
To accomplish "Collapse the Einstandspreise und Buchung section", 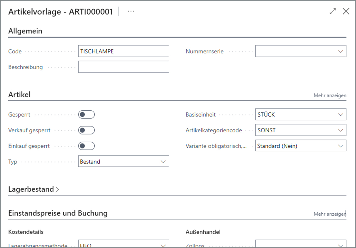I will pos(58,213).
